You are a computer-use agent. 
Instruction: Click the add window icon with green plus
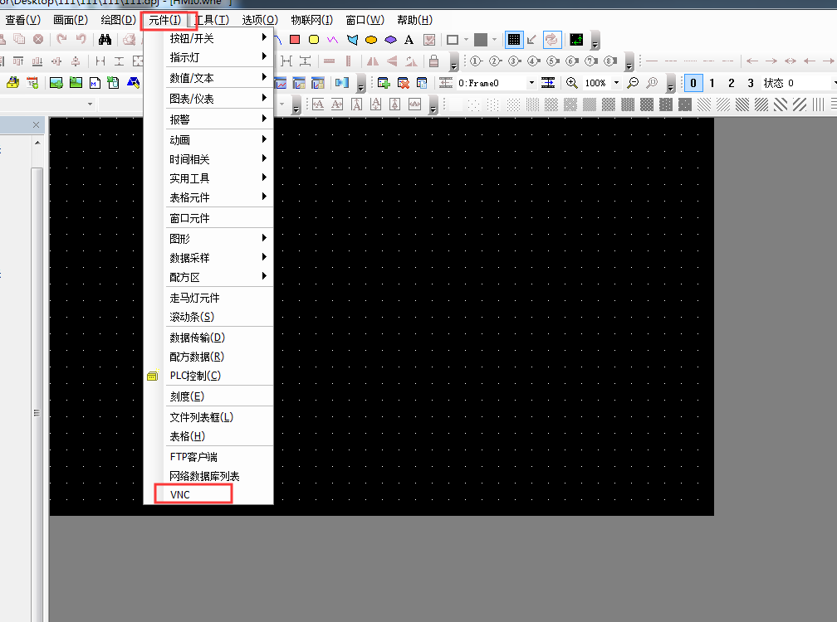384,83
